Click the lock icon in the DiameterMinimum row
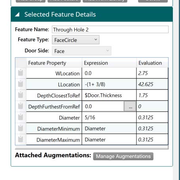Viewport: 180px width, 180px height. 21,128
